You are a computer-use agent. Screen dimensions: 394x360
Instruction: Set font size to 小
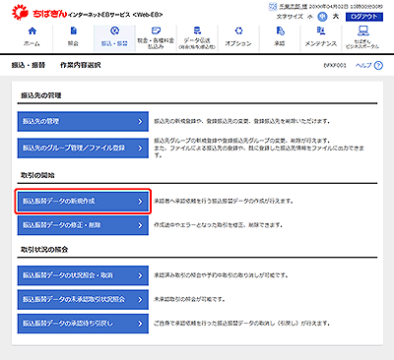coord(310,17)
